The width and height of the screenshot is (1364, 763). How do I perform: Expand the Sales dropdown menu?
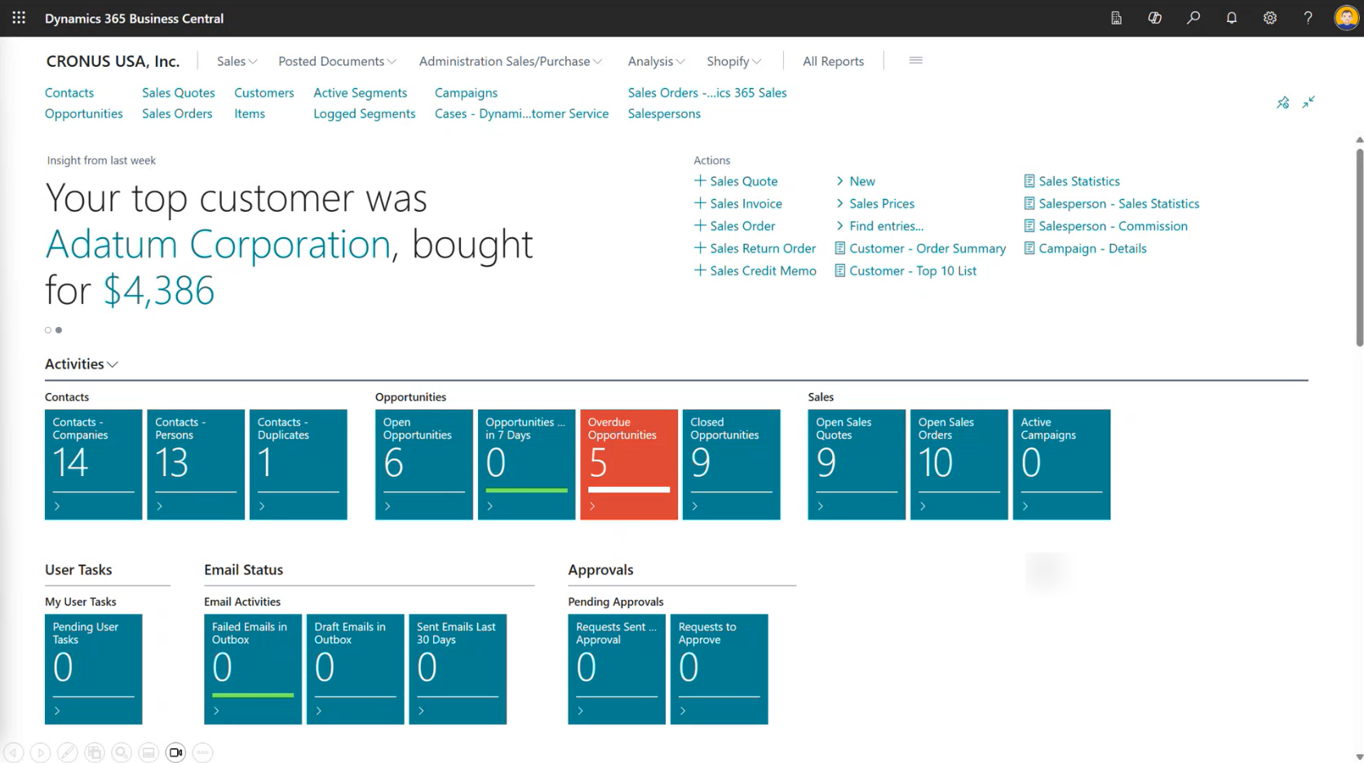coord(237,61)
